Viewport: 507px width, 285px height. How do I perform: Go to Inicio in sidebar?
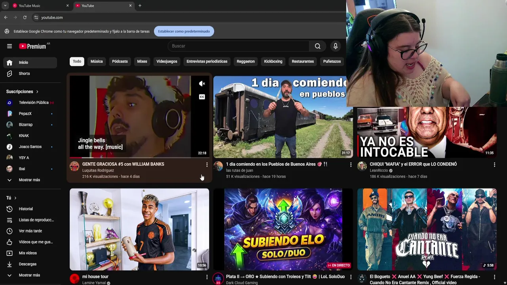[30, 63]
